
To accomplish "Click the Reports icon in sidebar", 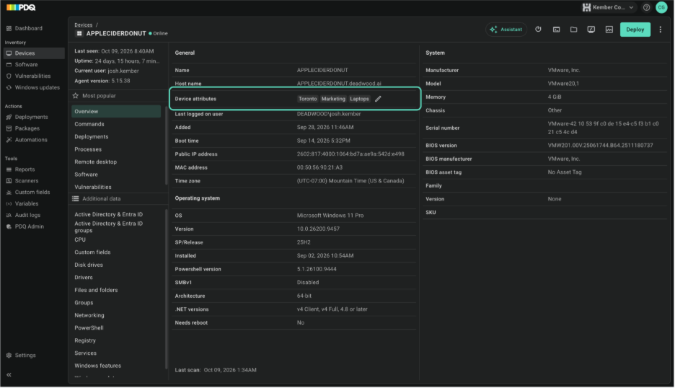I will 9,169.
